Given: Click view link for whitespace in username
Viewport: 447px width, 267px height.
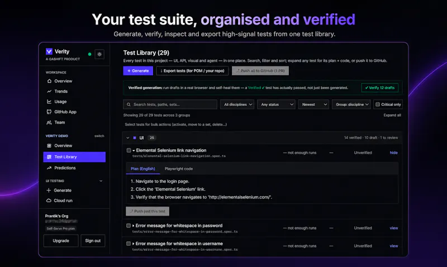Looking at the screenshot, I should point(394,246).
